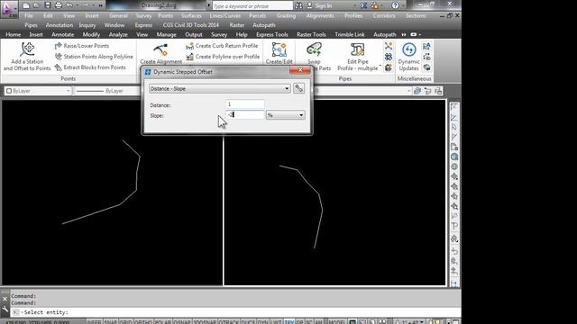Image resolution: width=577 pixels, height=324 pixels.
Task: Select Station Points Along Polyline tool
Action: tap(94, 57)
